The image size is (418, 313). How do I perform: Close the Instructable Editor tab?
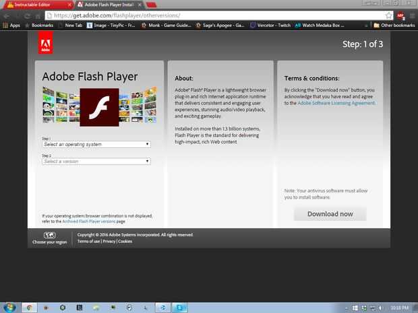click(69, 5)
